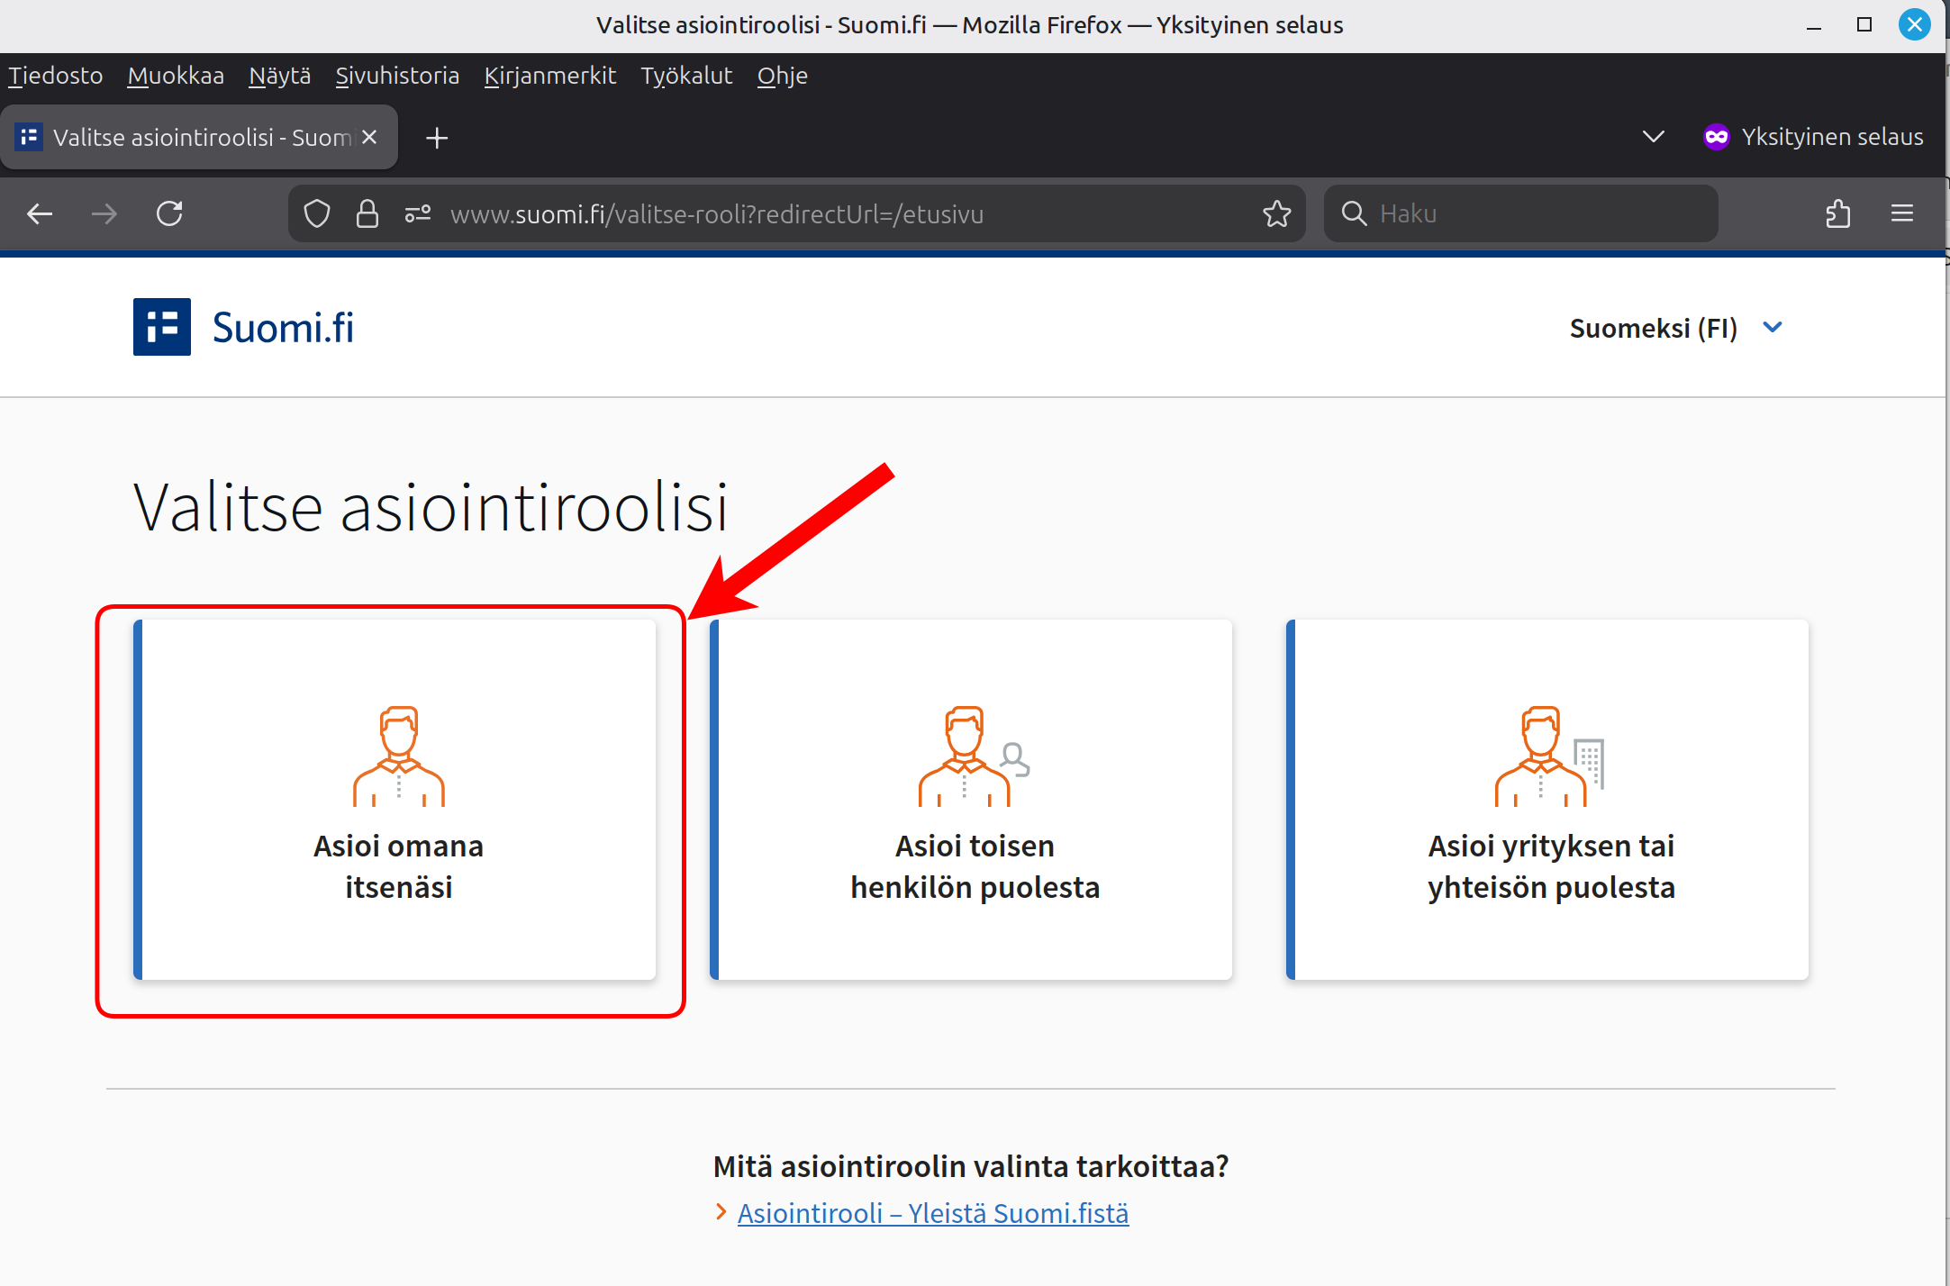Select the Asioi omana itsenäsi card

397,800
